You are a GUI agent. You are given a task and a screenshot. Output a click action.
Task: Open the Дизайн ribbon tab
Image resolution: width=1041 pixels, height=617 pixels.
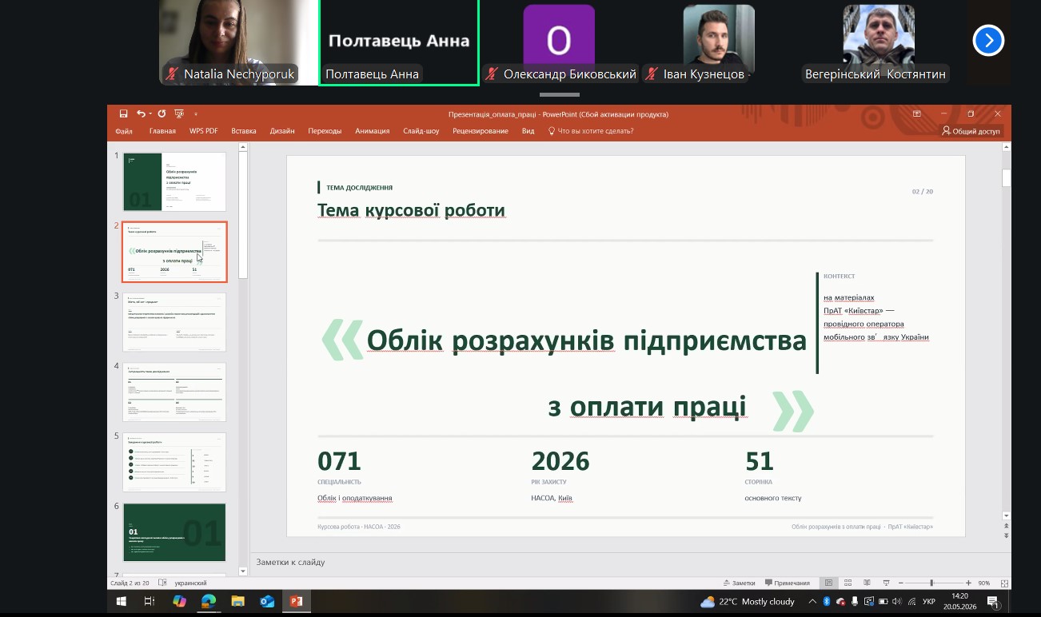[x=282, y=131]
